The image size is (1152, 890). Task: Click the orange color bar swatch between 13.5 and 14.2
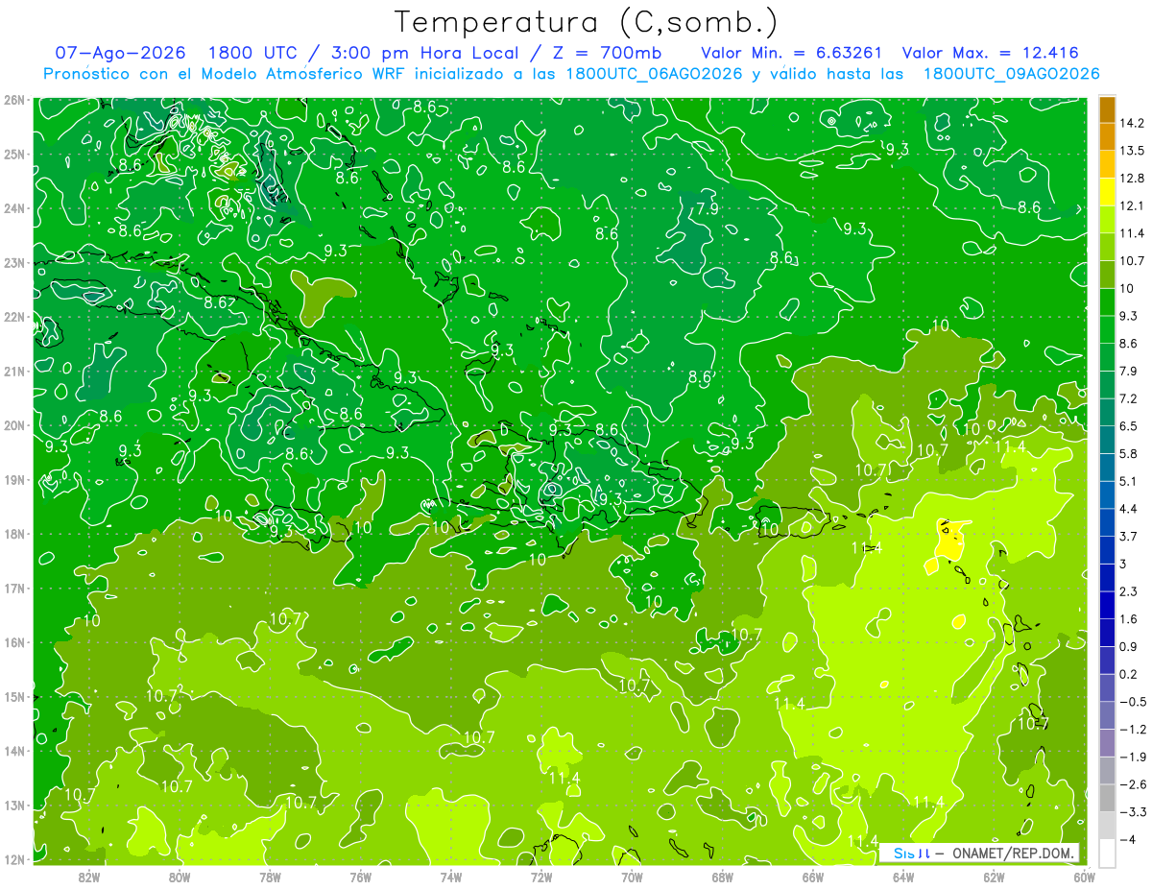click(x=1107, y=137)
